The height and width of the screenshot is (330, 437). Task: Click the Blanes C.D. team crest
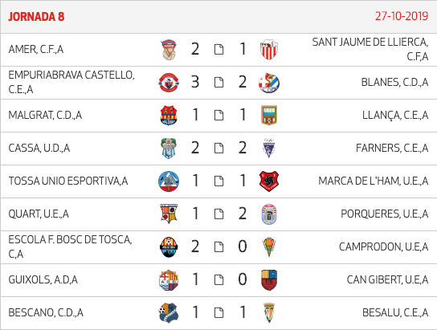(x=269, y=83)
